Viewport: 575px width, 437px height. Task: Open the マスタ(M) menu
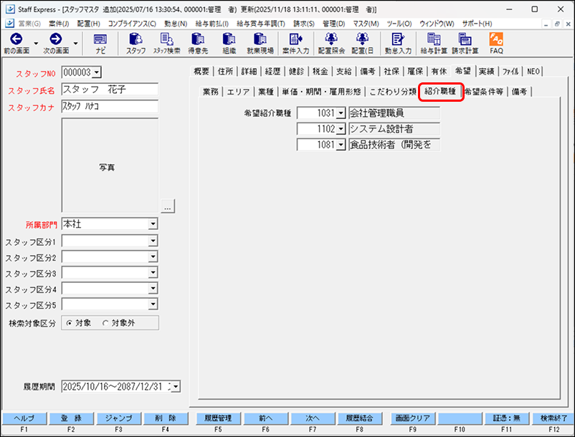tap(367, 24)
